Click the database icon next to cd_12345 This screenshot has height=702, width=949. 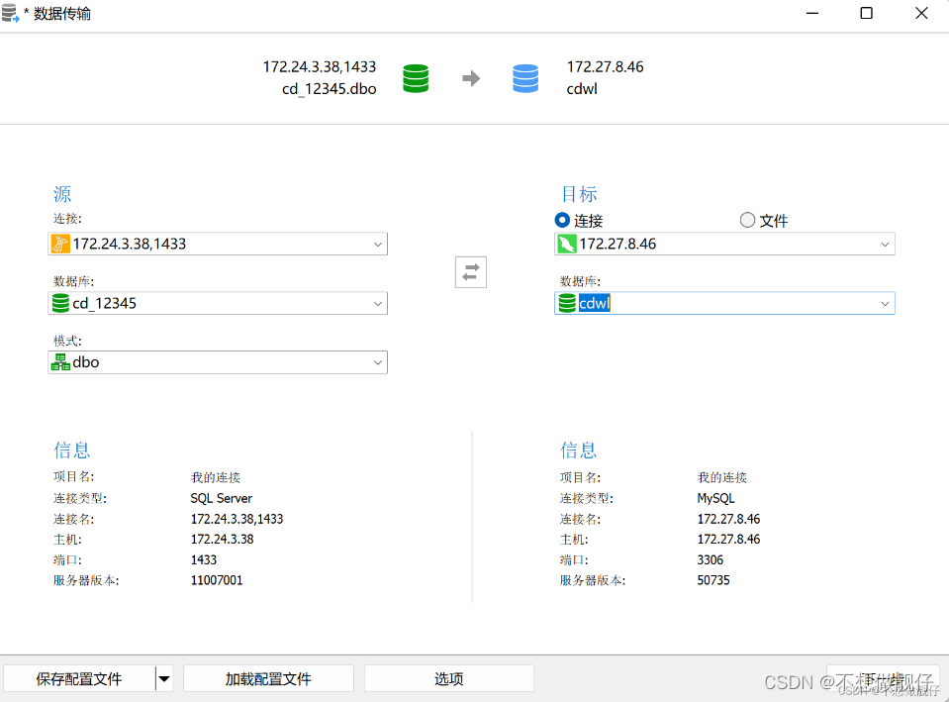tap(60, 303)
